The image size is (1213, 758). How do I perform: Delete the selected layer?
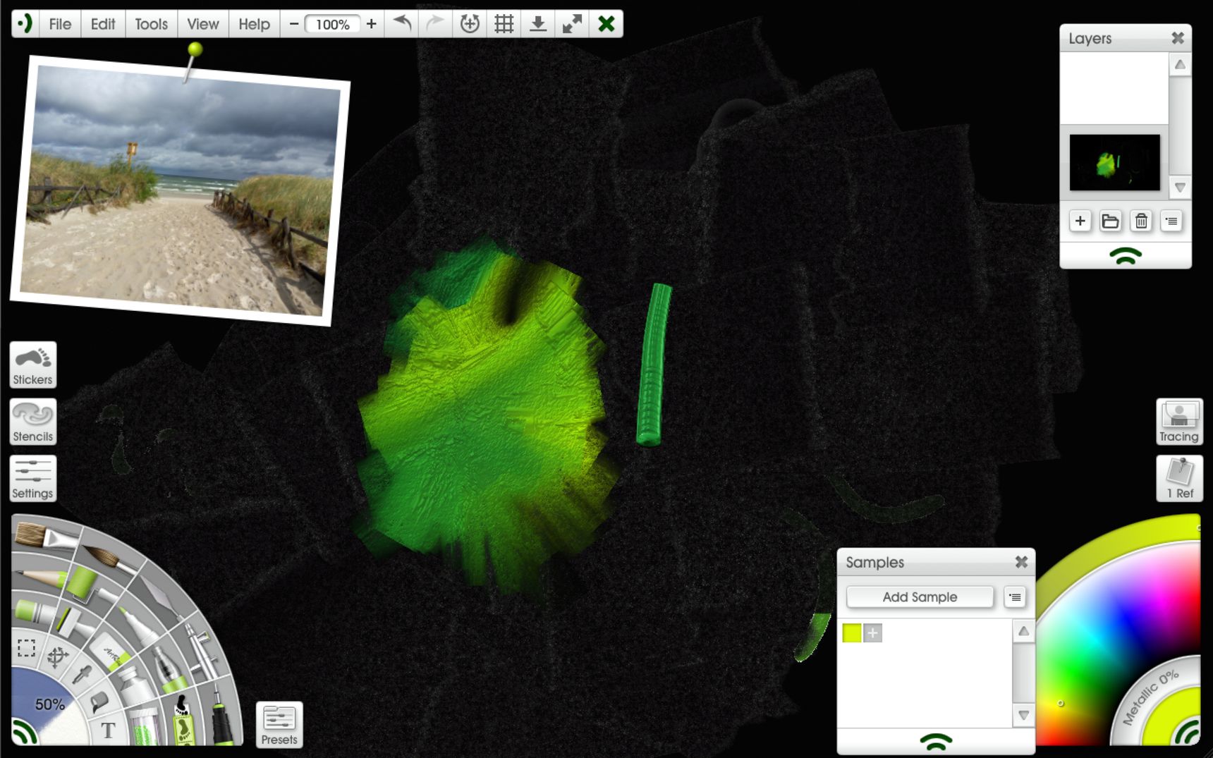(x=1141, y=221)
